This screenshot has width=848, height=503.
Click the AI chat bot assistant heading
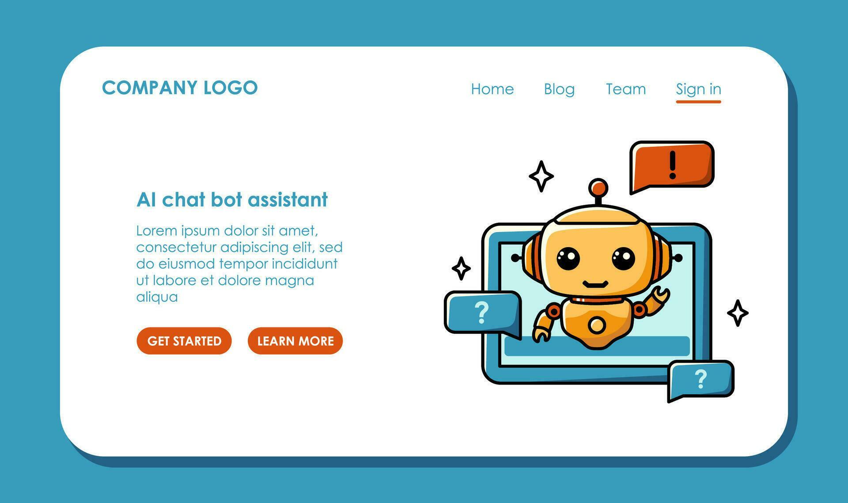232,199
